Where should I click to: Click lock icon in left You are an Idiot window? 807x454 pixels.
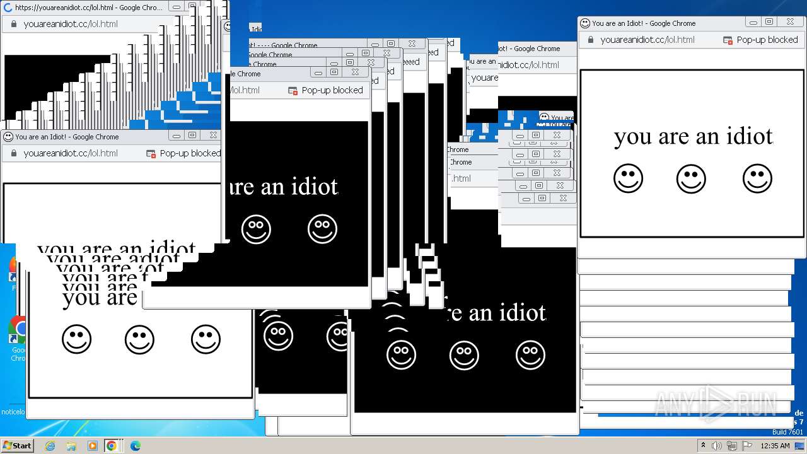coord(14,153)
